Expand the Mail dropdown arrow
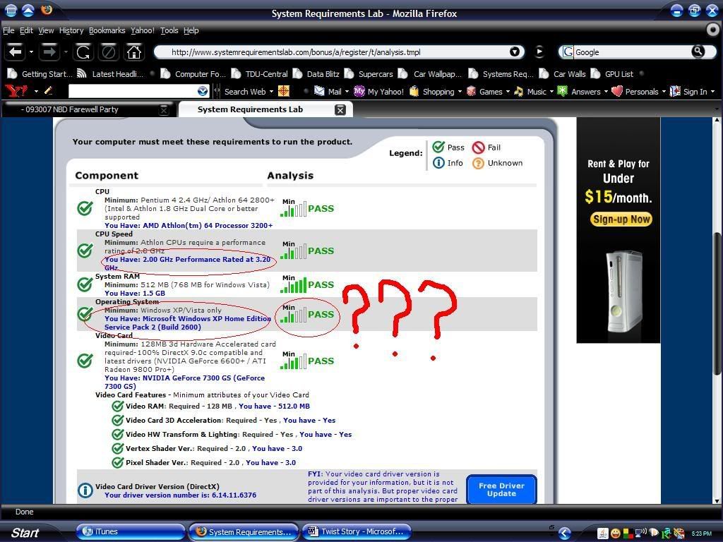The height and width of the screenshot is (542, 723). (x=347, y=92)
